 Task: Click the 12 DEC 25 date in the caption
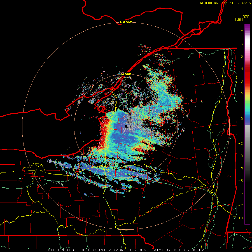[178, 250]
